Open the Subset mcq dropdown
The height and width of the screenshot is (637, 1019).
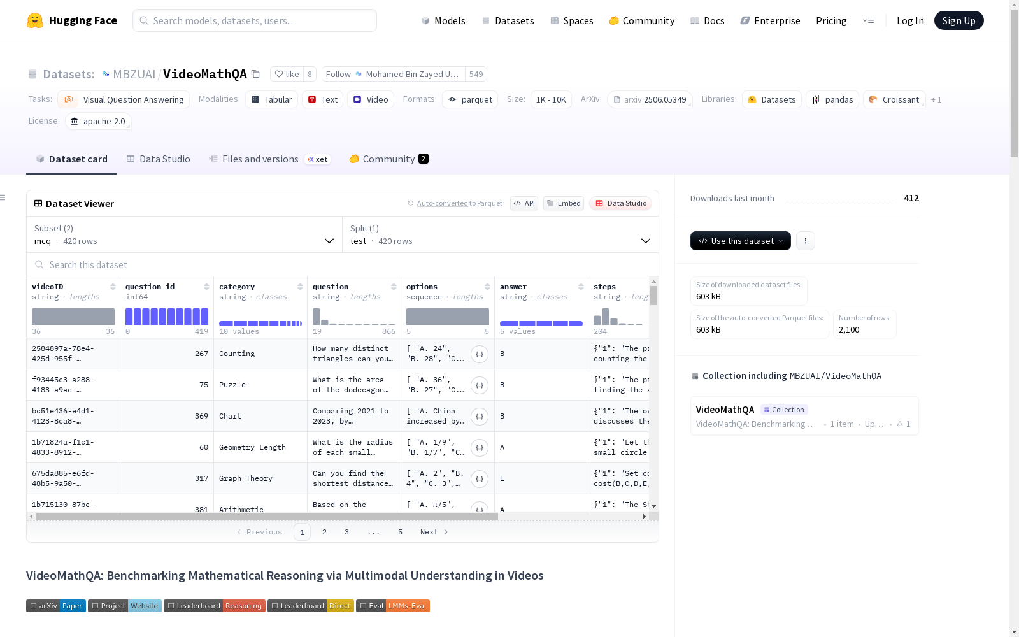[185, 234]
